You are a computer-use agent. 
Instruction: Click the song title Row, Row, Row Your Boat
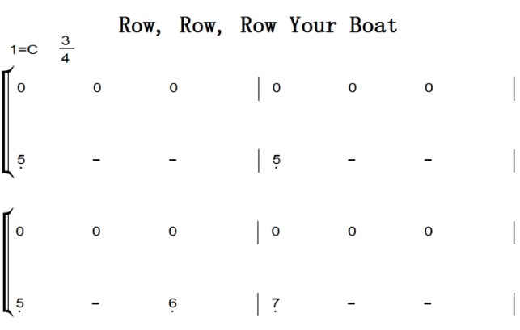(x=258, y=25)
